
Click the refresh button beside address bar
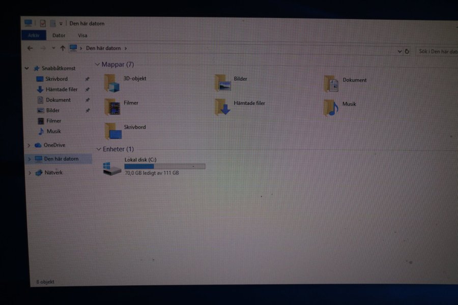[x=407, y=51]
